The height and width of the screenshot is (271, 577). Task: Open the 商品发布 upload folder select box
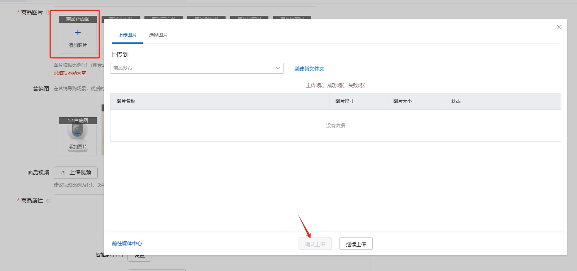pyautogui.click(x=193, y=68)
